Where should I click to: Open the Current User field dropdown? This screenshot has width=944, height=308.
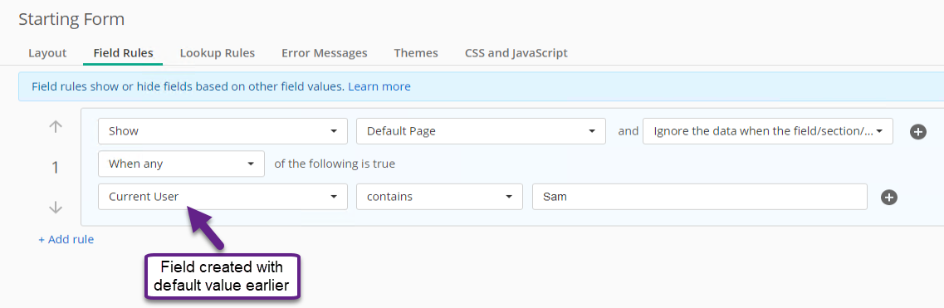pyautogui.click(x=223, y=197)
